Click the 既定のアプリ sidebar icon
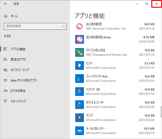This screenshot has height=139, width=162. [x=5, y=59]
